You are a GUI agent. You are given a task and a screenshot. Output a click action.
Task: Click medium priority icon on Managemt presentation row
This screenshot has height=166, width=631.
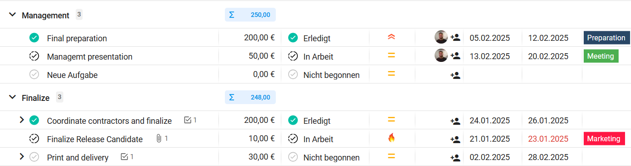[x=391, y=55]
